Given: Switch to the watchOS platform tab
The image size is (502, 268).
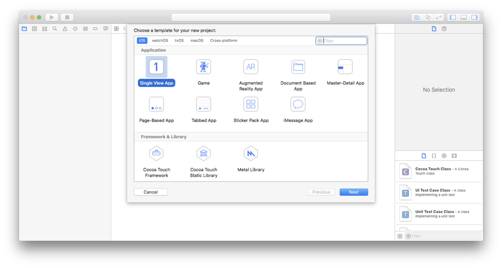Looking at the screenshot, I should point(160,41).
